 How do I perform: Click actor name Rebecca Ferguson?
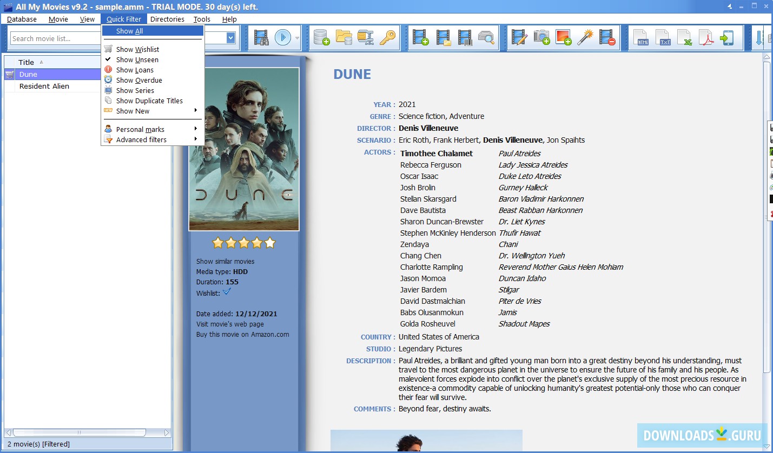[x=431, y=165]
